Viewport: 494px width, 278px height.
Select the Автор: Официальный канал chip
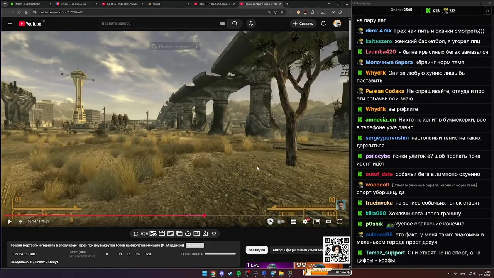click(298, 250)
